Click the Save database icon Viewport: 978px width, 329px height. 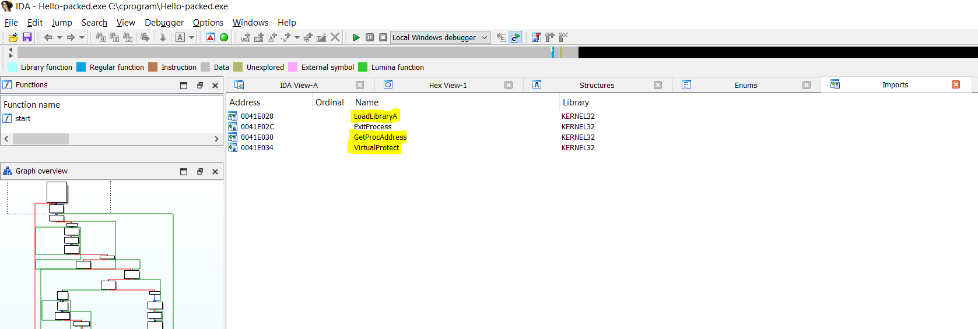[x=27, y=37]
